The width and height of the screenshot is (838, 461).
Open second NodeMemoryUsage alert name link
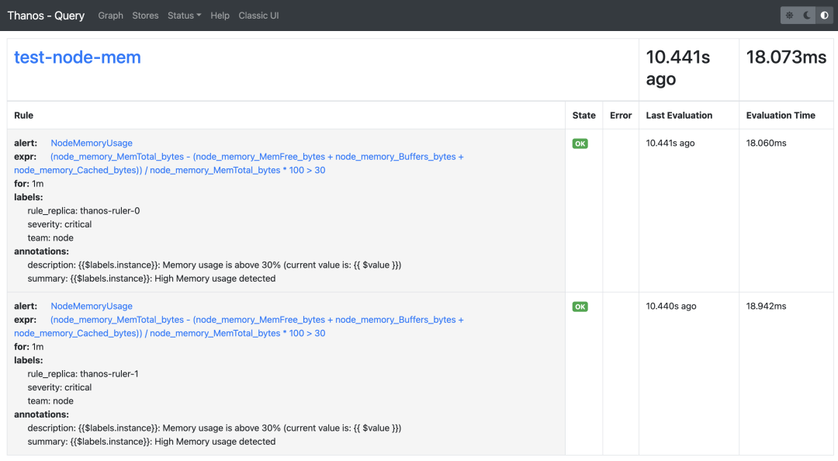tap(92, 307)
